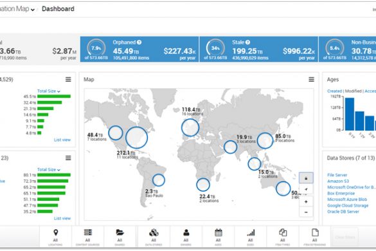Image resolution: width=376 pixels, height=251 pixels.
Task: Select the Dashboard tab in header
Action: tap(58, 9)
